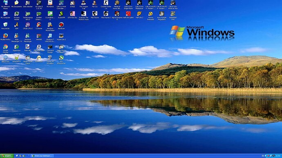Open the Recycle Bin

tap(5, 26)
